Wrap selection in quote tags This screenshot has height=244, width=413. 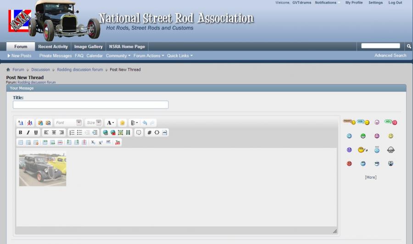tap(139, 132)
